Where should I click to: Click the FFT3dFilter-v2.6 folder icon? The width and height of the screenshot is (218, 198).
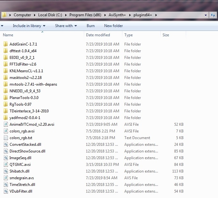[5, 64]
